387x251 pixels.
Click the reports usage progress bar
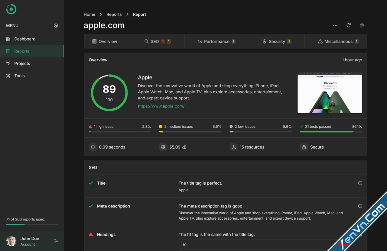tap(32, 224)
